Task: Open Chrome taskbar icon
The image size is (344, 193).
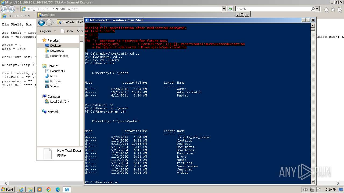Action: (x=49, y=190)
